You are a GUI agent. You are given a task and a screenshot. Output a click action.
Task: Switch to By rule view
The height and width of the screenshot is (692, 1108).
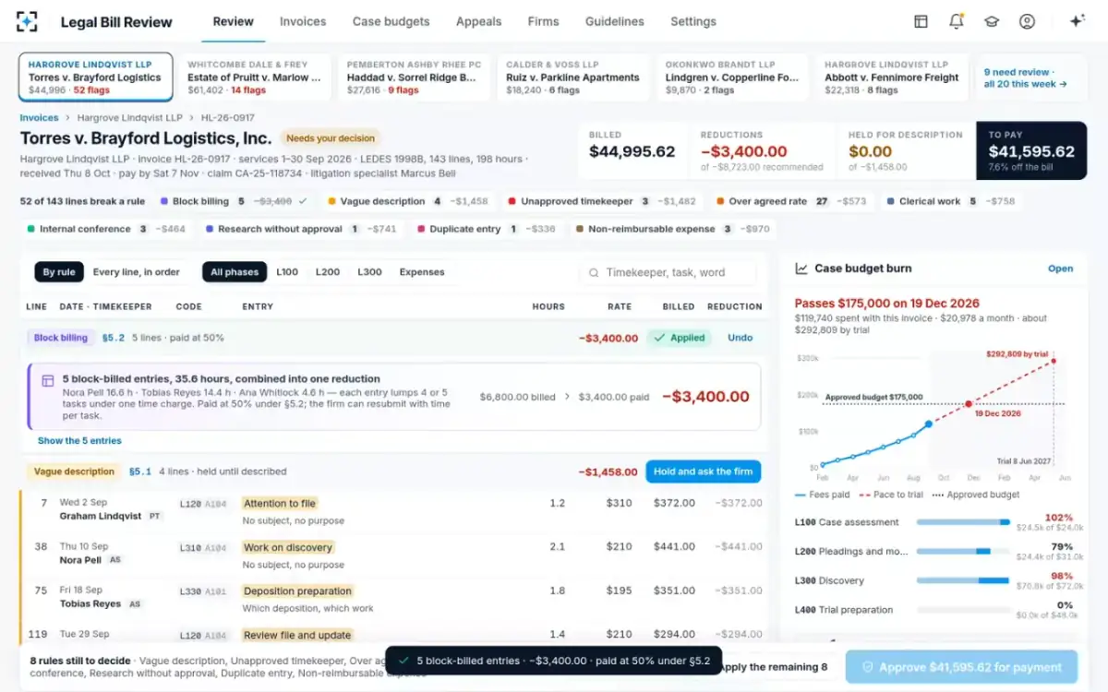point(60,272)
